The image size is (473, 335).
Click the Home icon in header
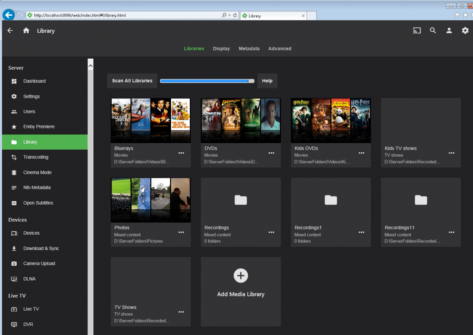tap(26, 31)
